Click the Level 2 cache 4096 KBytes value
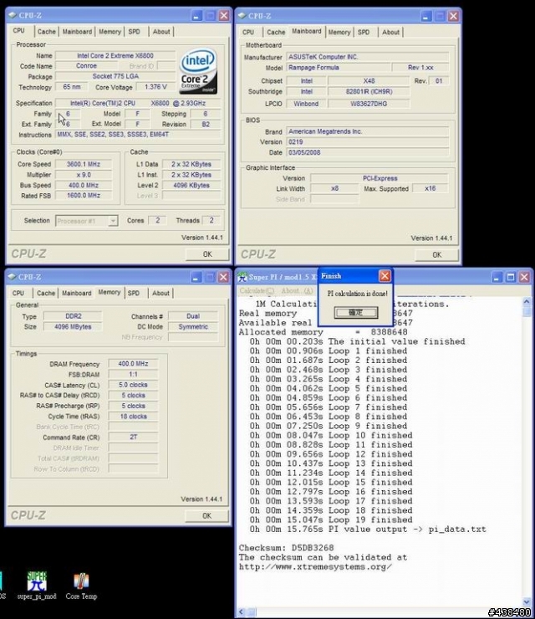 coord(191,185)
